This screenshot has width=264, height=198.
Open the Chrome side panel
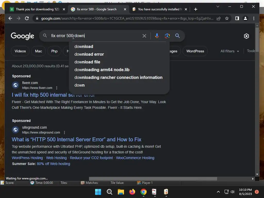coord(237,18)
